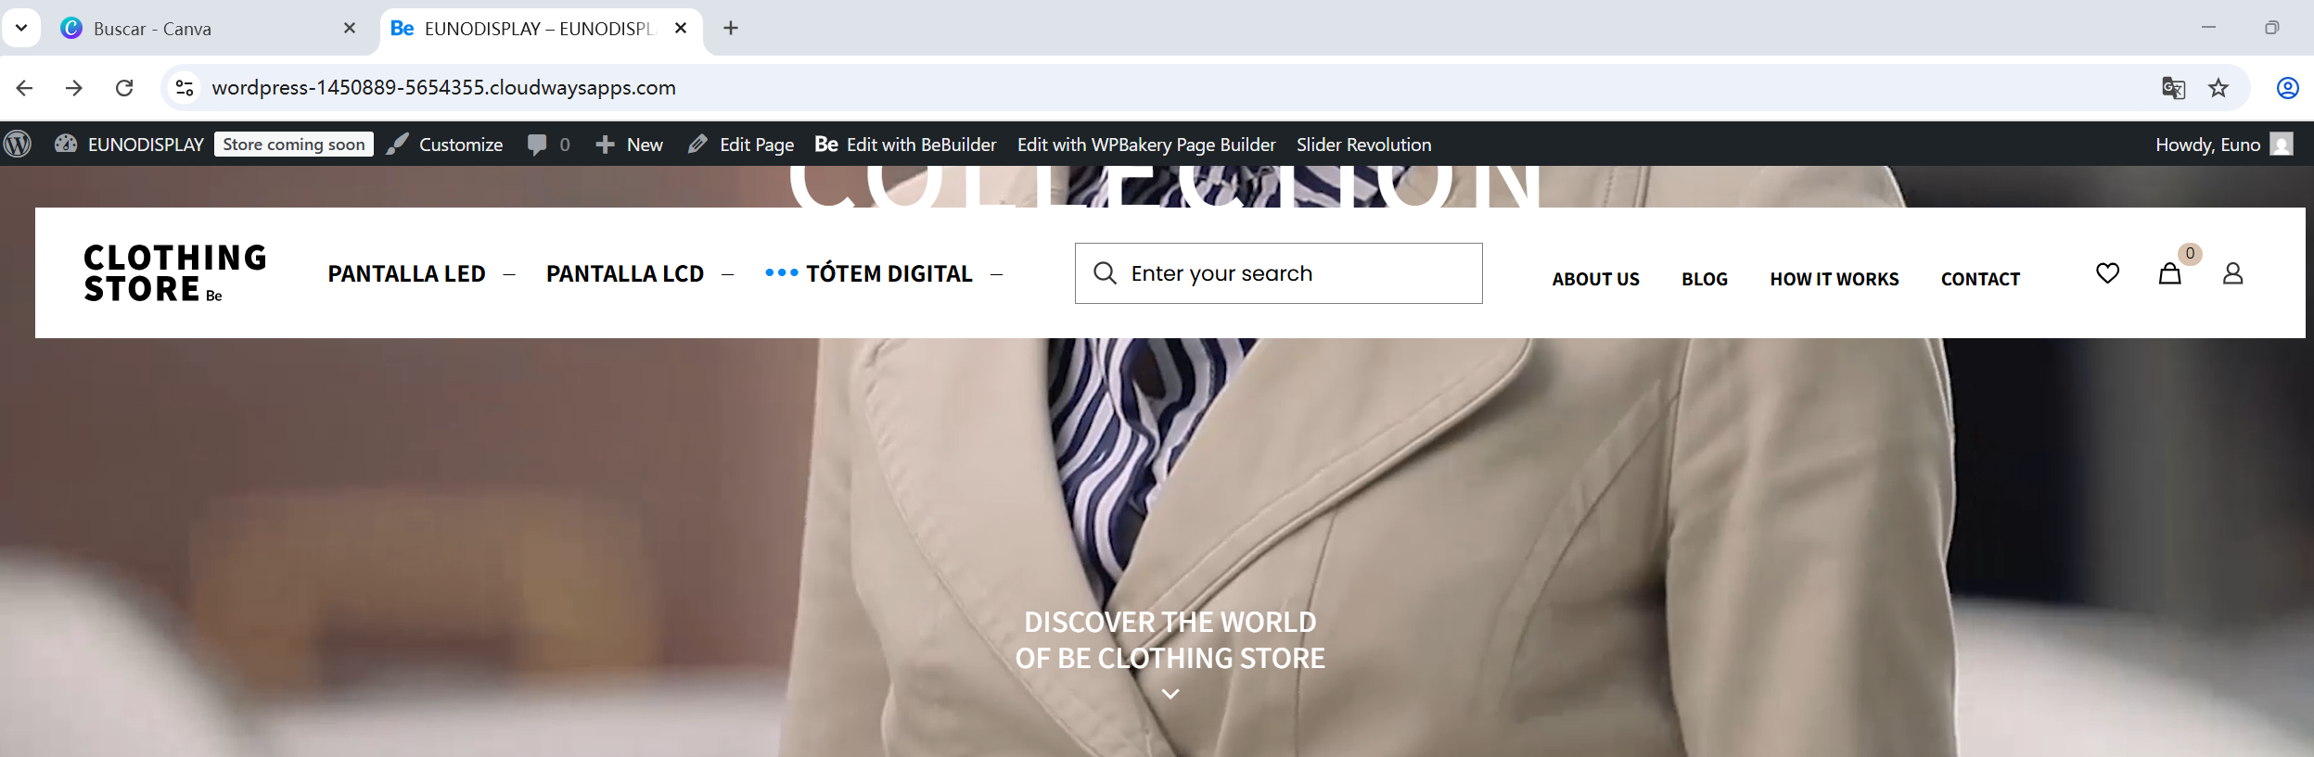Open the TÓTEM DIGITAL menu
The height and width of the screenshot is (757, 2314).
[x=889, y=273]
